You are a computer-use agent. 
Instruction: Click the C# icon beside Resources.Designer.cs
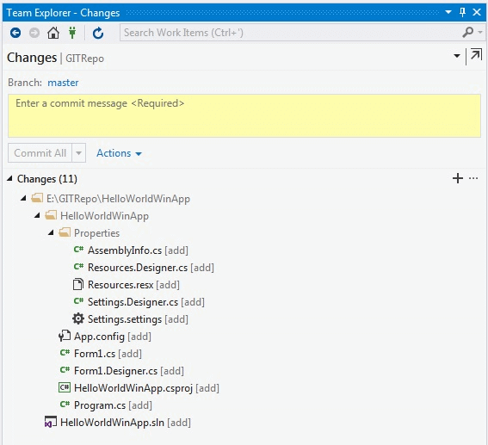[x=78, y=266]
